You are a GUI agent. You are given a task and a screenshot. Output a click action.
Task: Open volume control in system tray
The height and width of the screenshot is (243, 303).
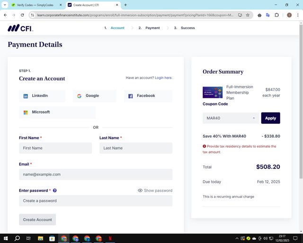tap(266, 238)
